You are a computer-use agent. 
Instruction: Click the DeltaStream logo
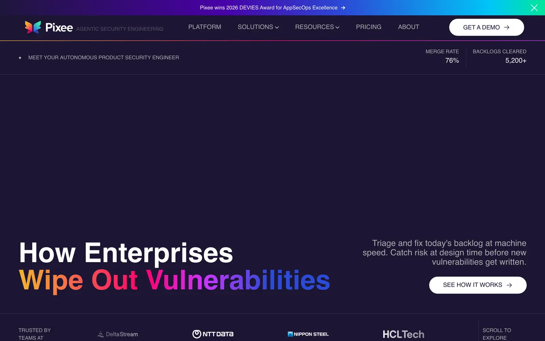pos(118,334)
